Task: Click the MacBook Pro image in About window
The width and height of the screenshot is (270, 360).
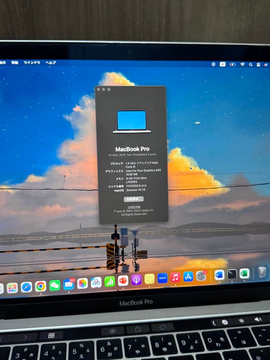Action: click(x=132, y=121)
